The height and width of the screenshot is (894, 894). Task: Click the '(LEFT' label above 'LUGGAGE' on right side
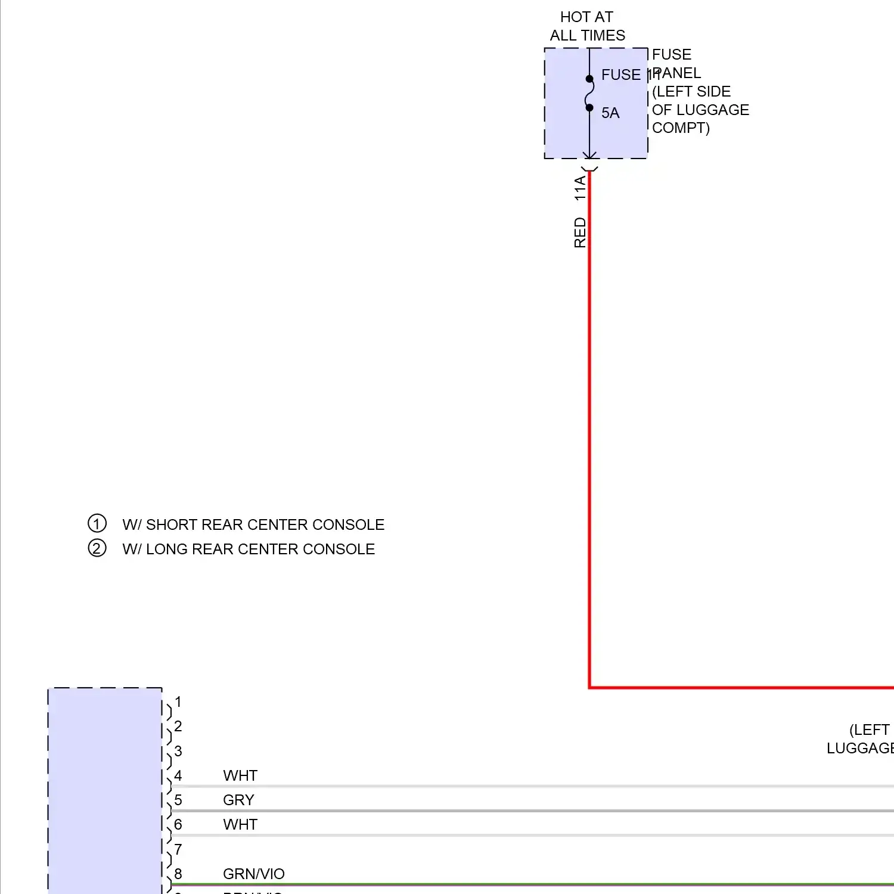(870, 730)
